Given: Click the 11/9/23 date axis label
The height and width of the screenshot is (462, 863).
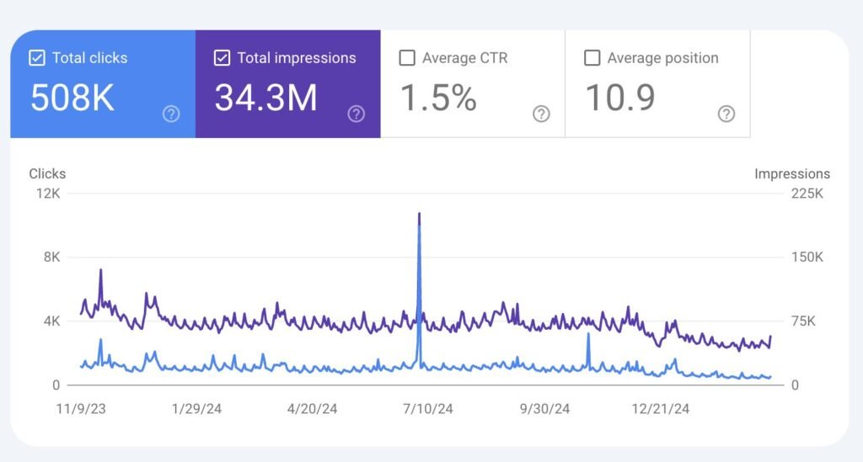Looking at the screenshot, I should tap(82, 409).
